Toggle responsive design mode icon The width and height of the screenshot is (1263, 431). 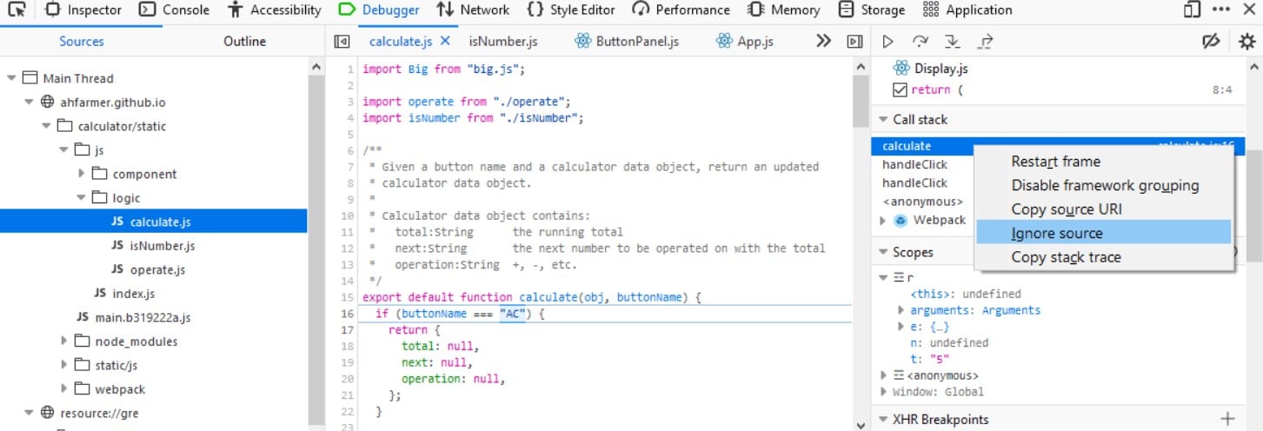(x=1192, y=10)
